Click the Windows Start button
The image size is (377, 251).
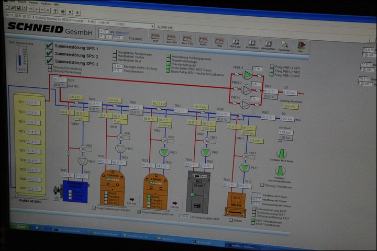tap(20, 227)
